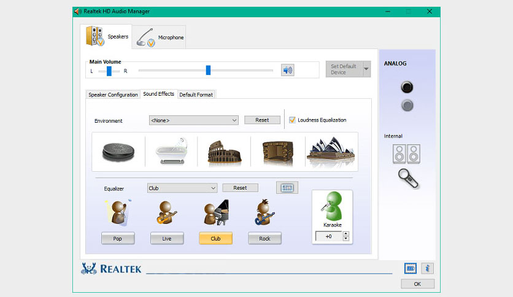The image size is (513, 297).
Task: Click the internal speakers device icon
Action: [406, 154]
